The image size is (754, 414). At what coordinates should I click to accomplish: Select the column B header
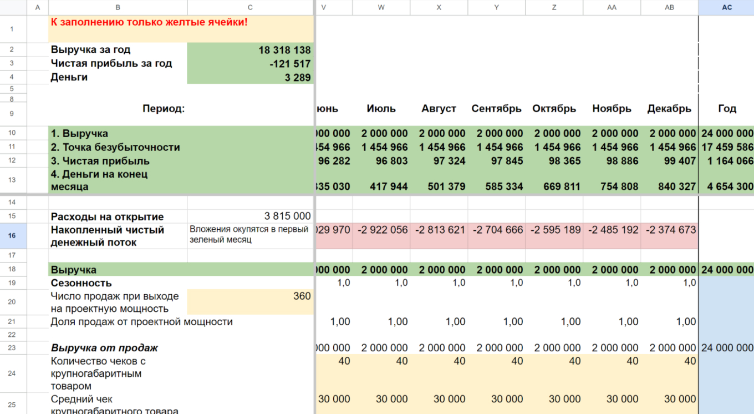(x=118, y=7)
